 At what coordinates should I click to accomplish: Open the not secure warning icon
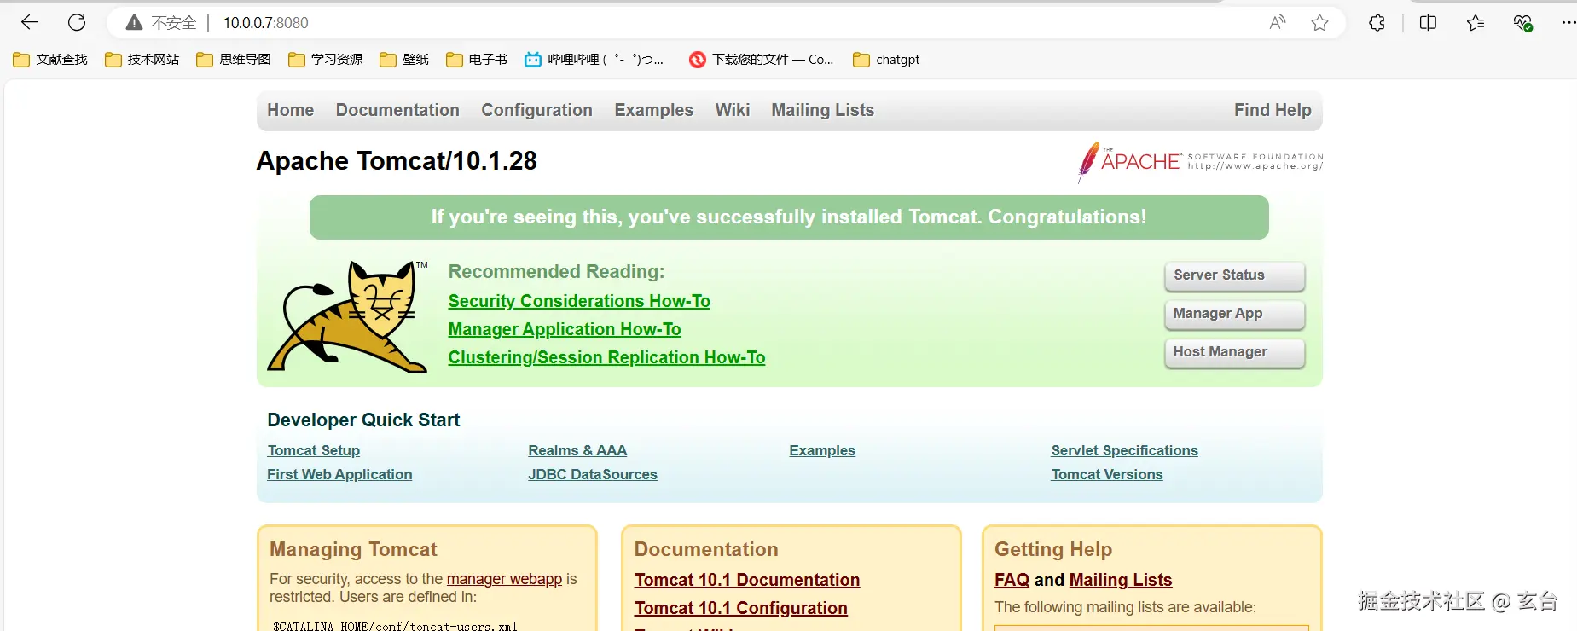(x=134, y=23)
